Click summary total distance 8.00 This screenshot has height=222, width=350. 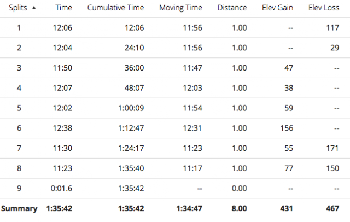239,208
